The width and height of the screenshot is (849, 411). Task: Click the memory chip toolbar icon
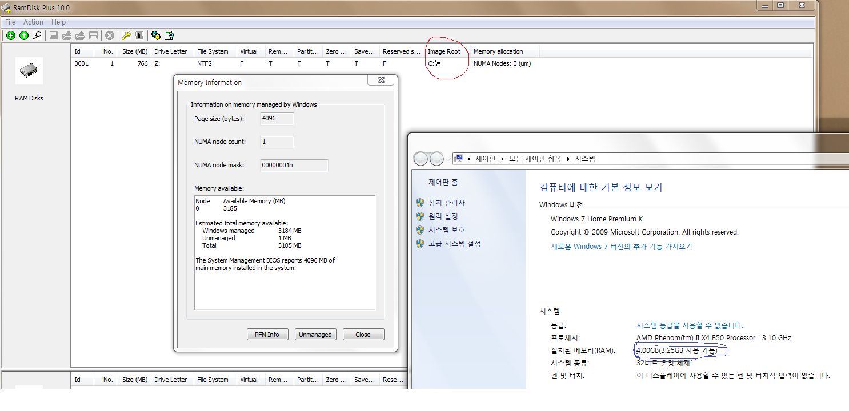click(x=139, y=35)
